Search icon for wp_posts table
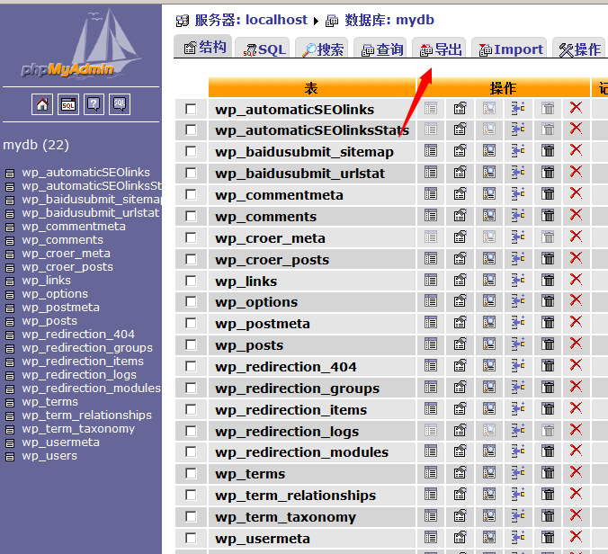Screen dimensions: 608x554 click(489, 344)
